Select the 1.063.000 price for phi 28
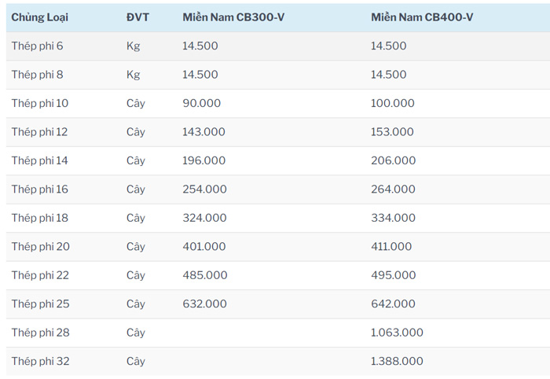 tap(397, 333)
